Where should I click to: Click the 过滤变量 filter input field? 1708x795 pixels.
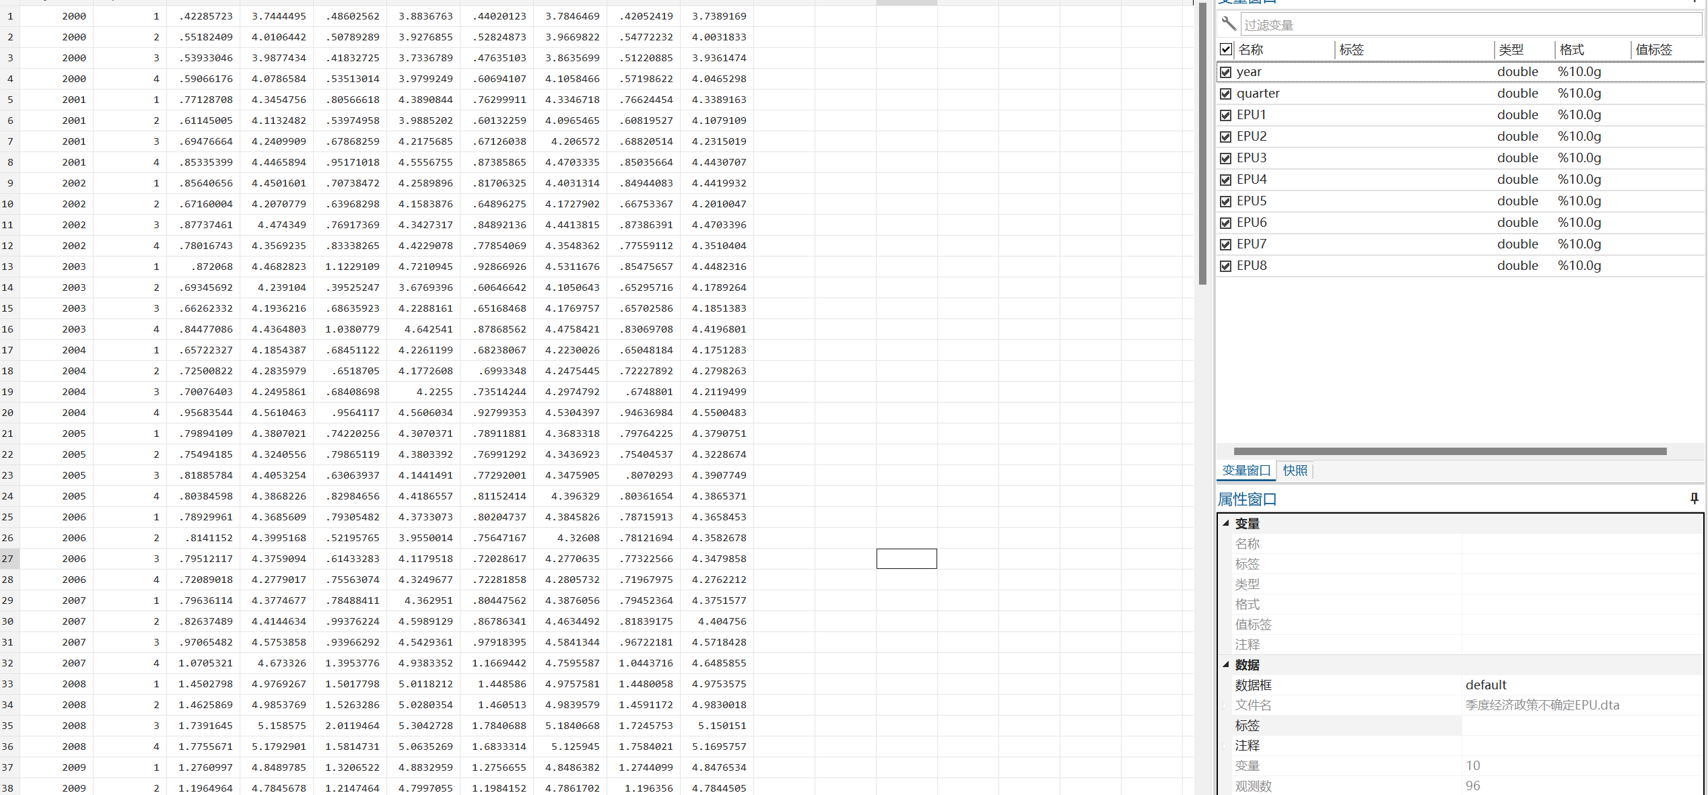point(1468,25)
